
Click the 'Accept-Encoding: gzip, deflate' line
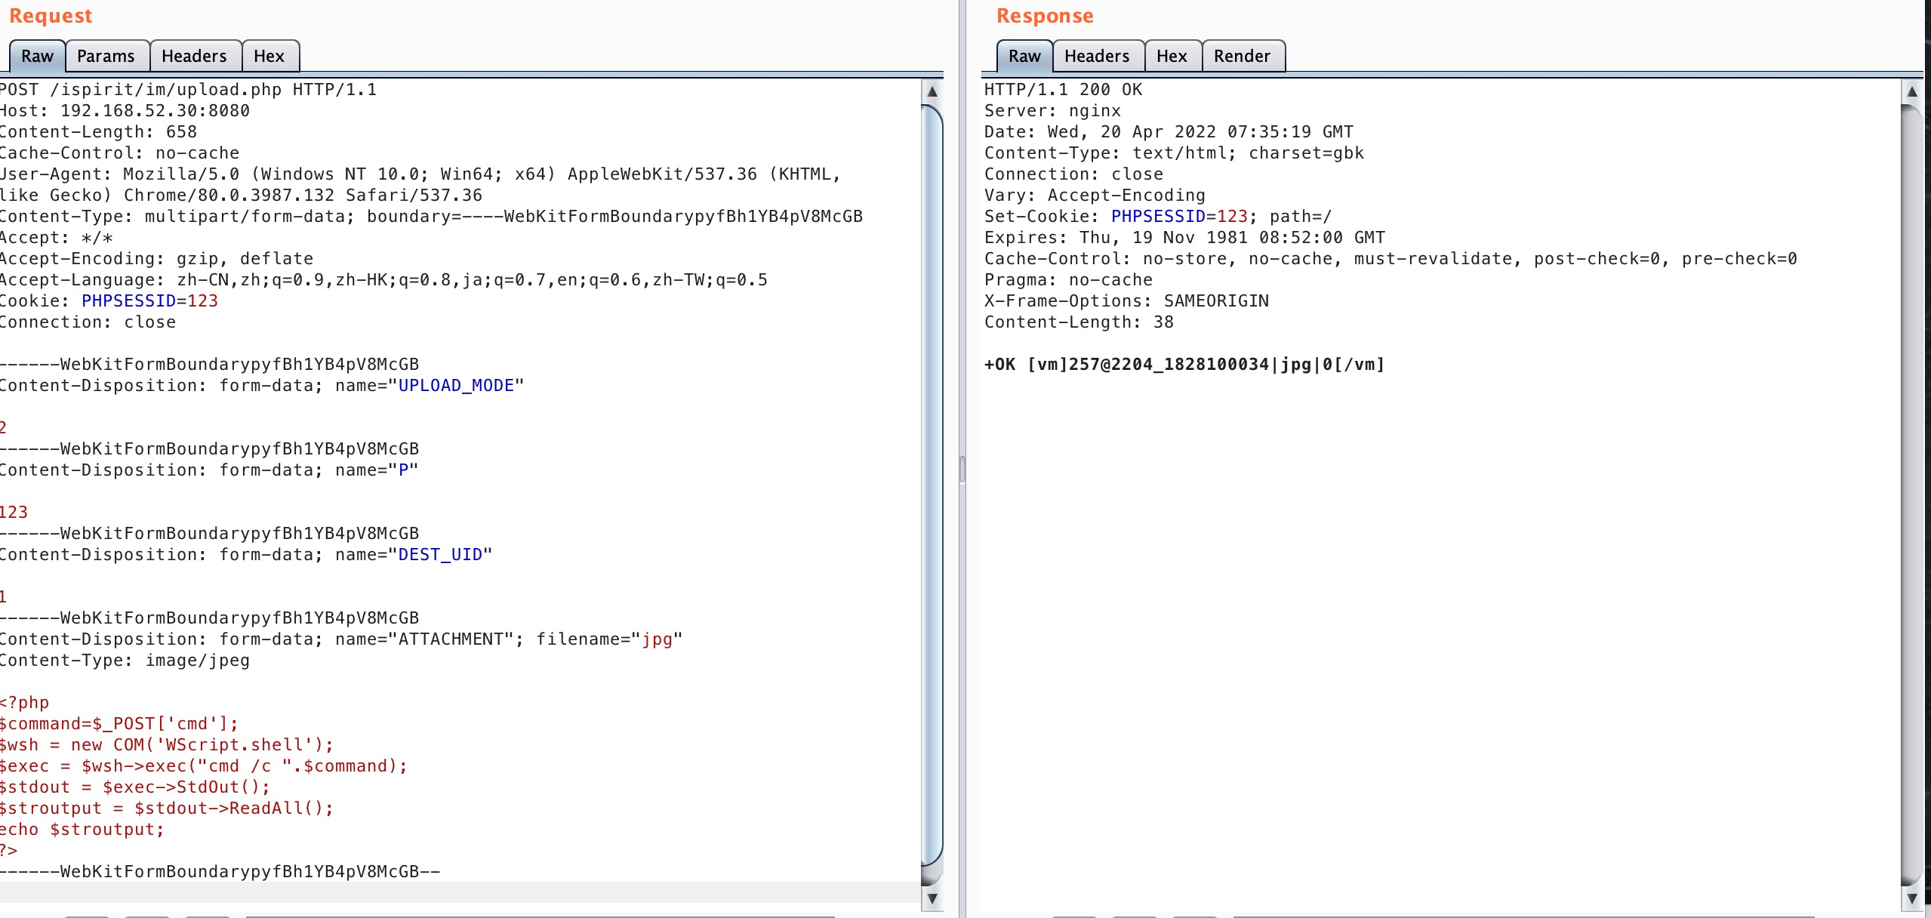(x=156, y=259)
